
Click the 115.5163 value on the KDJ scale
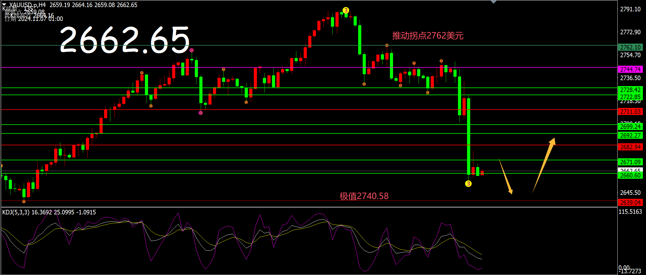[630, 212]
